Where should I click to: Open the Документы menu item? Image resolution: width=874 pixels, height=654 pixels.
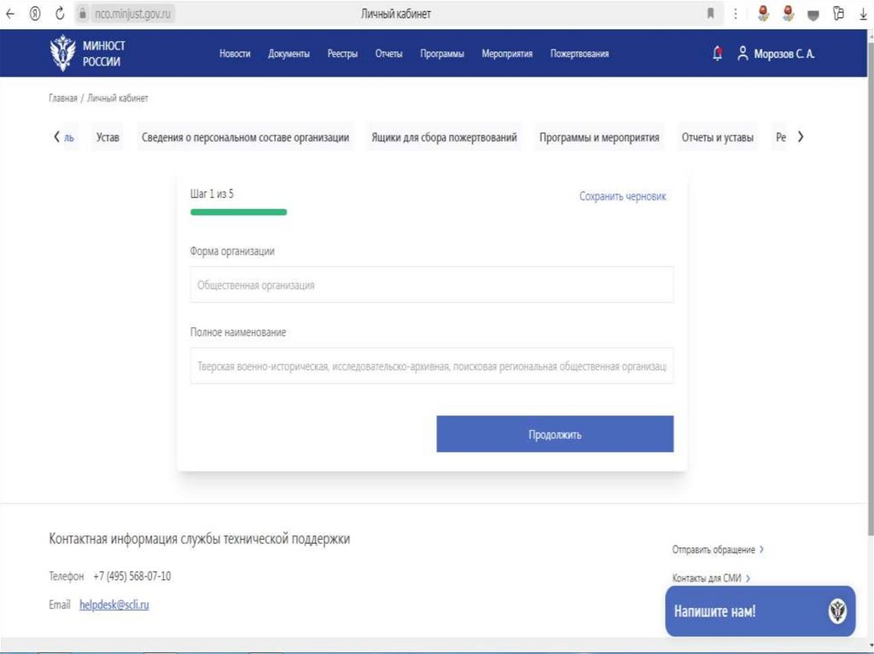(x=288, y=54)
